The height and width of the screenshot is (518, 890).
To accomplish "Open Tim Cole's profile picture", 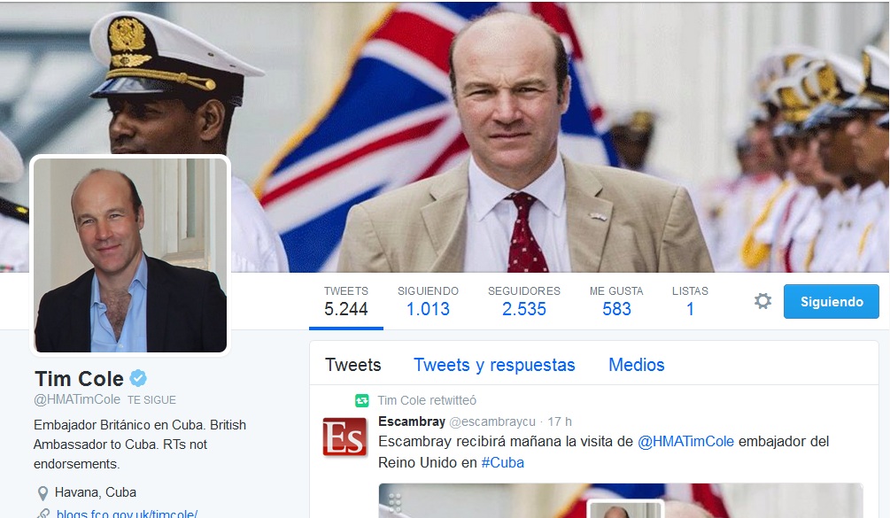I will tap(130, 255).
